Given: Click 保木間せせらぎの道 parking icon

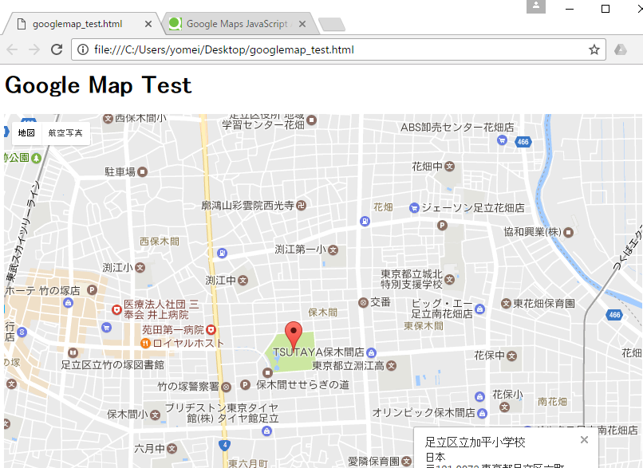Looking at the screenshot, I should [245, 384].
